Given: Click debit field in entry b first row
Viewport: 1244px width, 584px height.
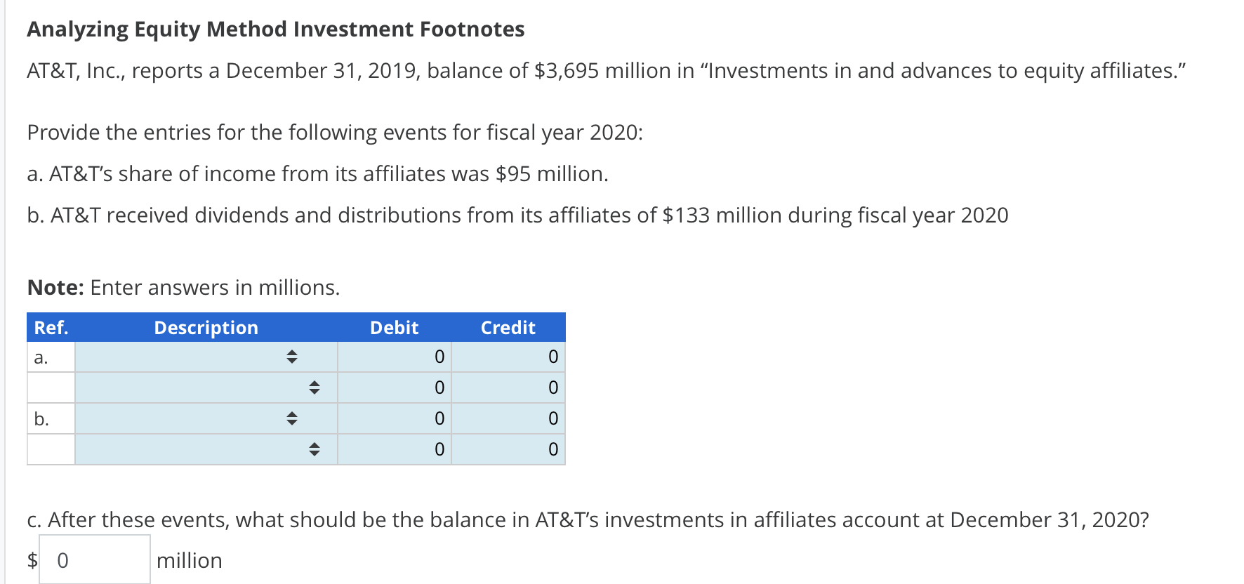Looking at the screenshot, I should tap(395, 419).
